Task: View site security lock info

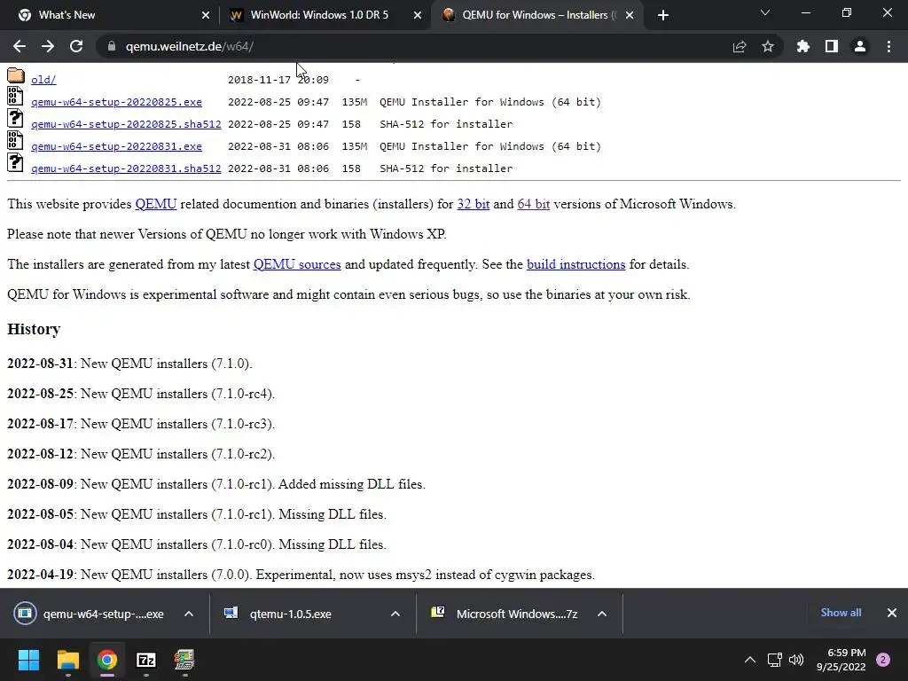Action: pyautogui.click(x=111, y=46)
